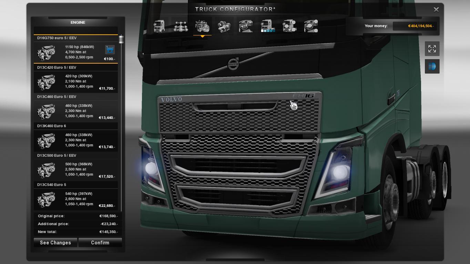Close the Truck Configurator window
The width and height of the screenshot is (470, 264).
coord(436,10)
